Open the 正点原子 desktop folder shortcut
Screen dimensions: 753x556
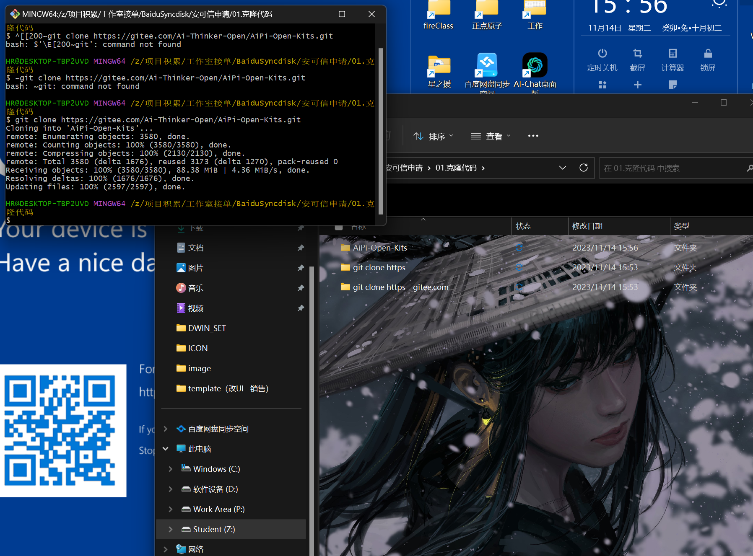coord(487,15)
